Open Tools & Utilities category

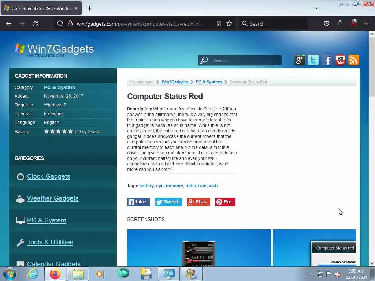click(x=50, y=242)
